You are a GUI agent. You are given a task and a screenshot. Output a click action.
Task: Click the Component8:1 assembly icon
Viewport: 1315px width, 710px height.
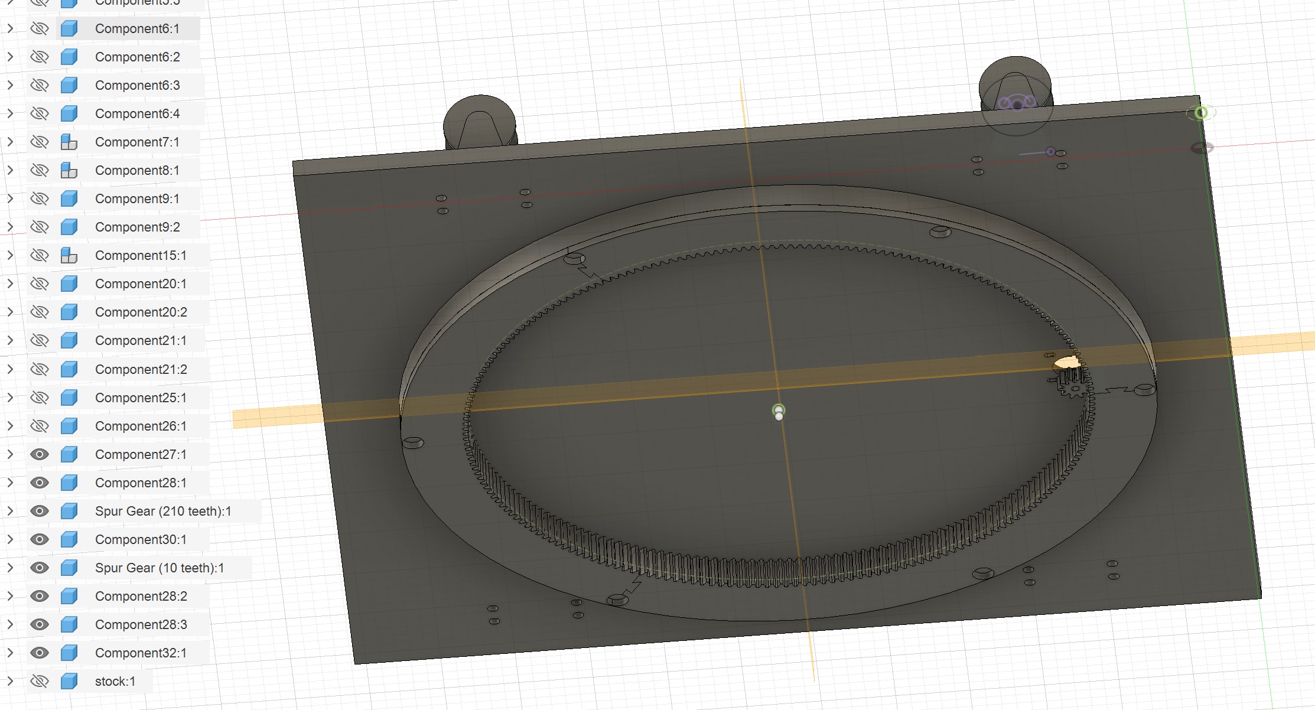click(69, 170)
